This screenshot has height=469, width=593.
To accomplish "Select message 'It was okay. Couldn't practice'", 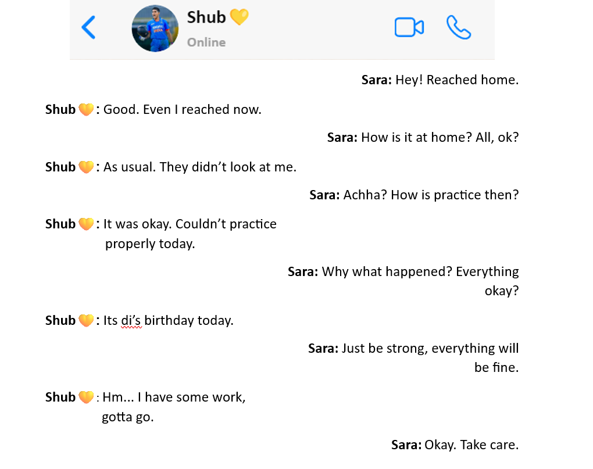I will pos(190,224).
